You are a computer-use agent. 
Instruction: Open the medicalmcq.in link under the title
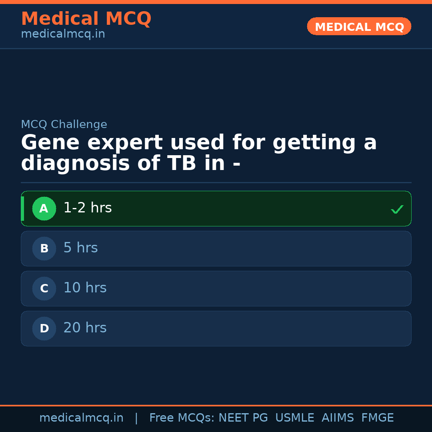tap(63, 34)
